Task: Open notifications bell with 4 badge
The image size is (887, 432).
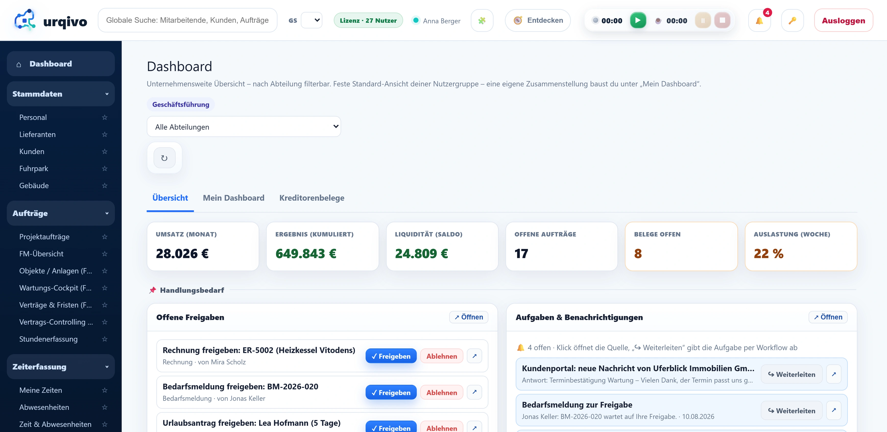Action: (759, 21)
